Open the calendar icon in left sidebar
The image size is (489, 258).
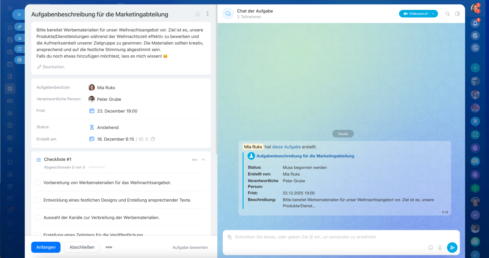click(x=10, y=64)
